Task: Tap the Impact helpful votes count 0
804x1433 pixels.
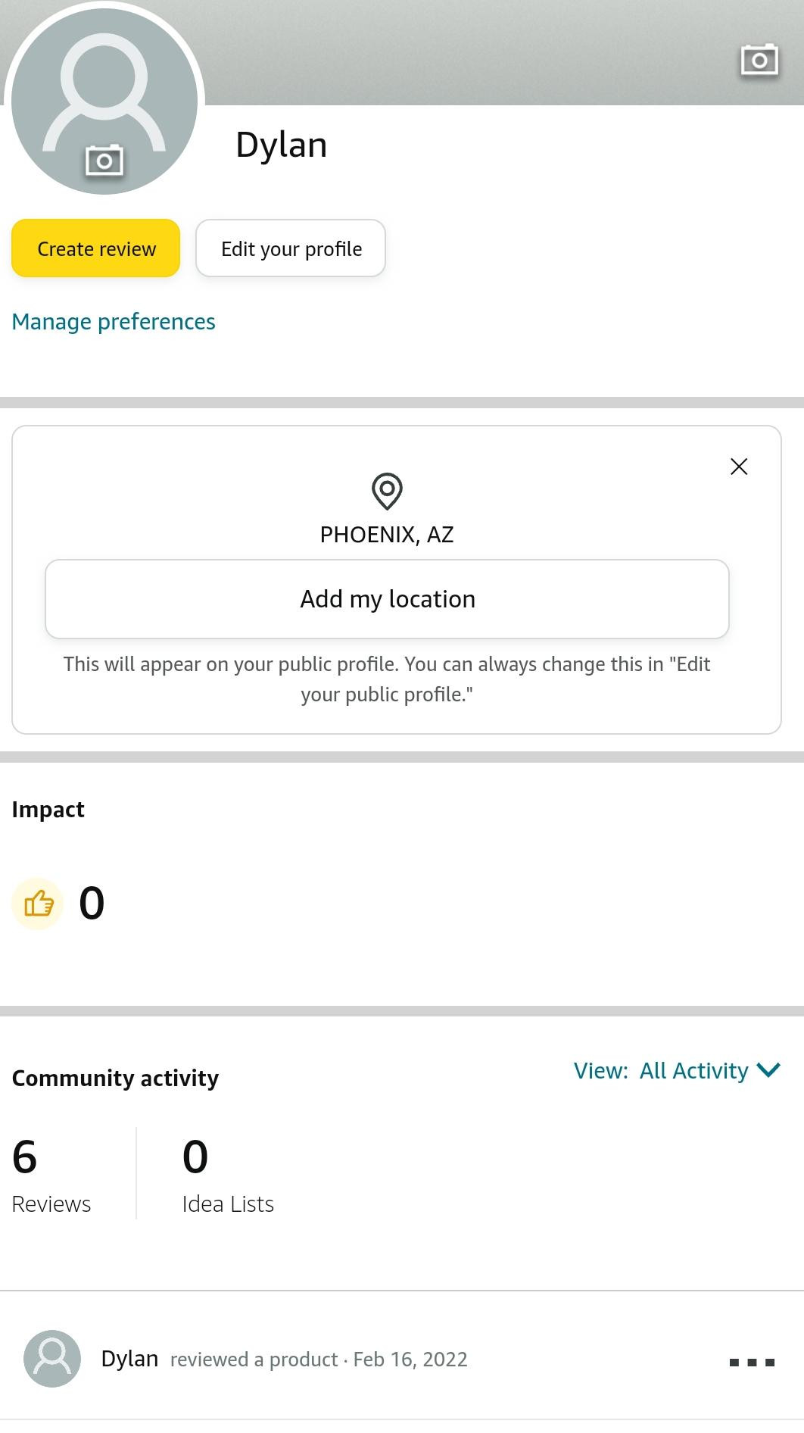Action: click(92, 903)
